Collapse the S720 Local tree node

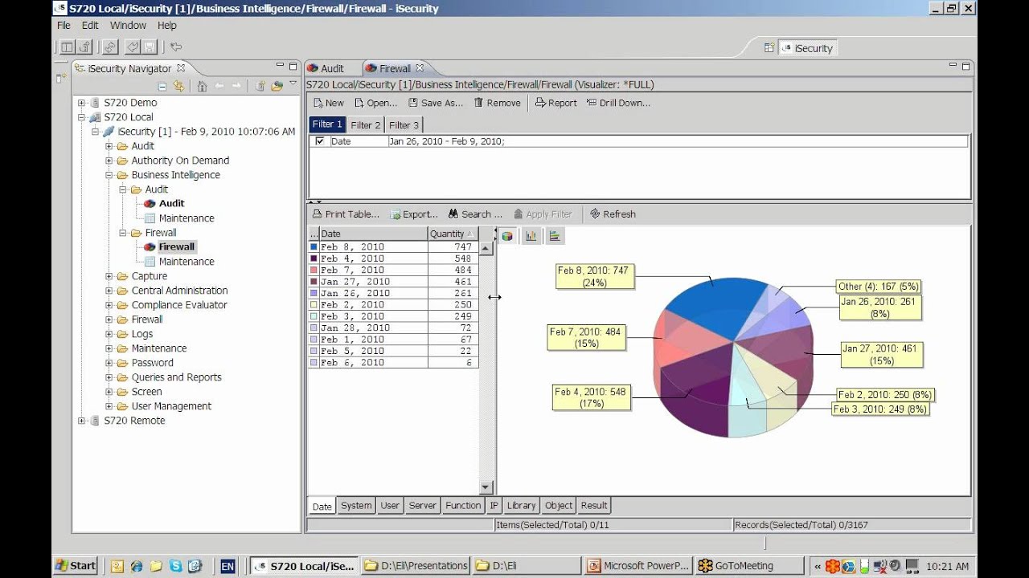81,117
